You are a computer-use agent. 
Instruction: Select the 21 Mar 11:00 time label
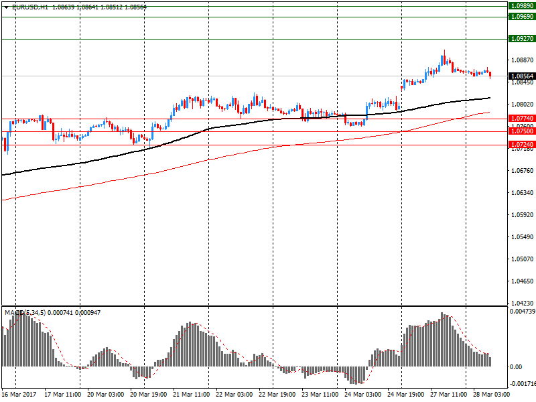(190, 395)
